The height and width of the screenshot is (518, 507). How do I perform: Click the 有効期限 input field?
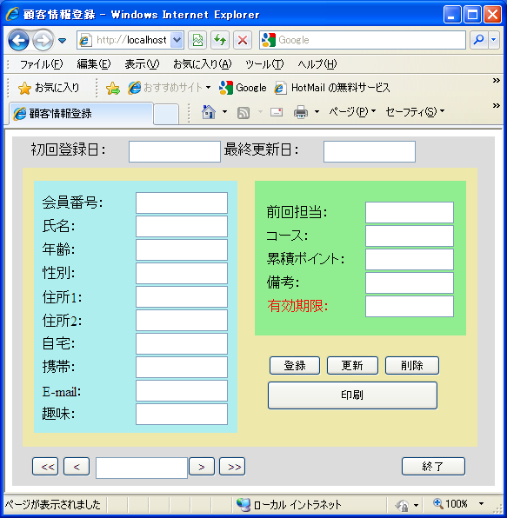[410, 307]
